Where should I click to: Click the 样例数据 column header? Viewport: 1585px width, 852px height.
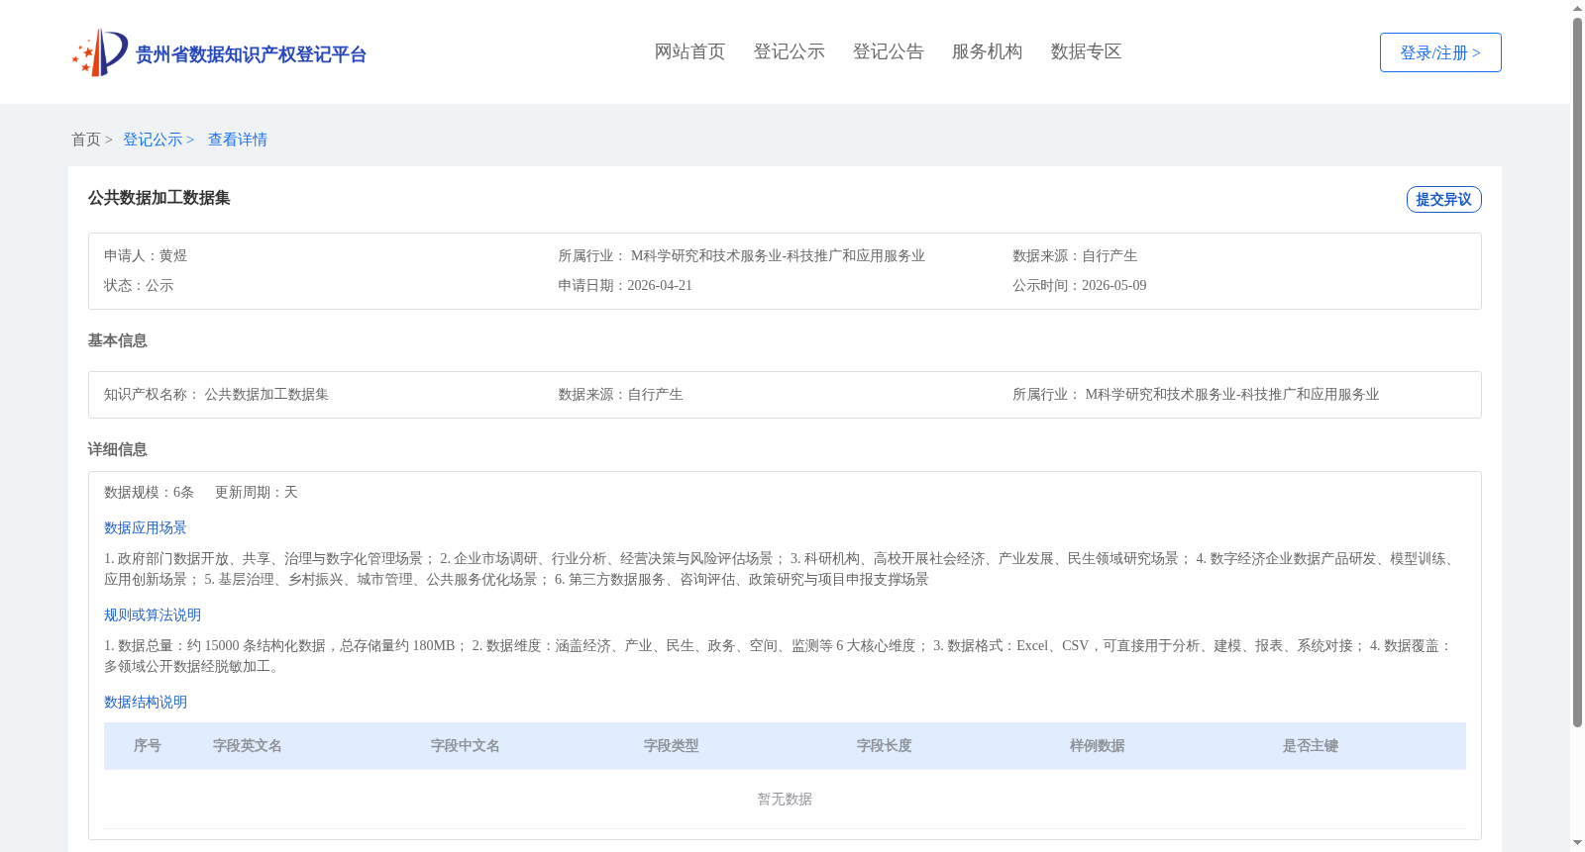point(1098,745)
